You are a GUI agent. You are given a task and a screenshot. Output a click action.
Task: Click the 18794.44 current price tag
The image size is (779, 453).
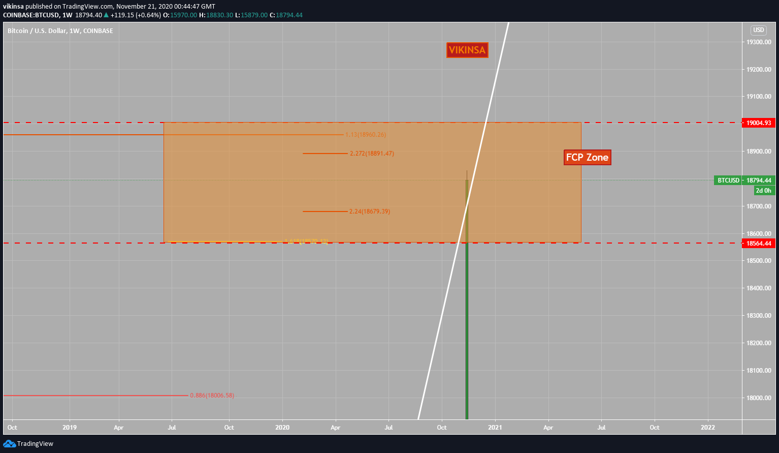tap(759, 180)
